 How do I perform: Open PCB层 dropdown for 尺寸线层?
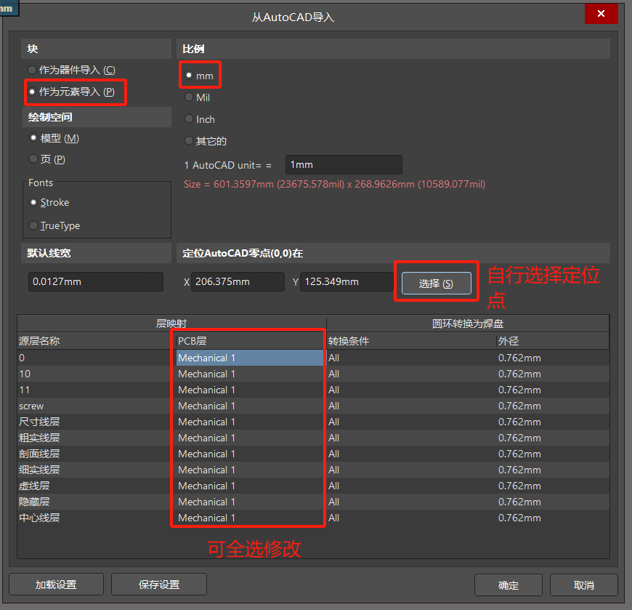(250, 422)
